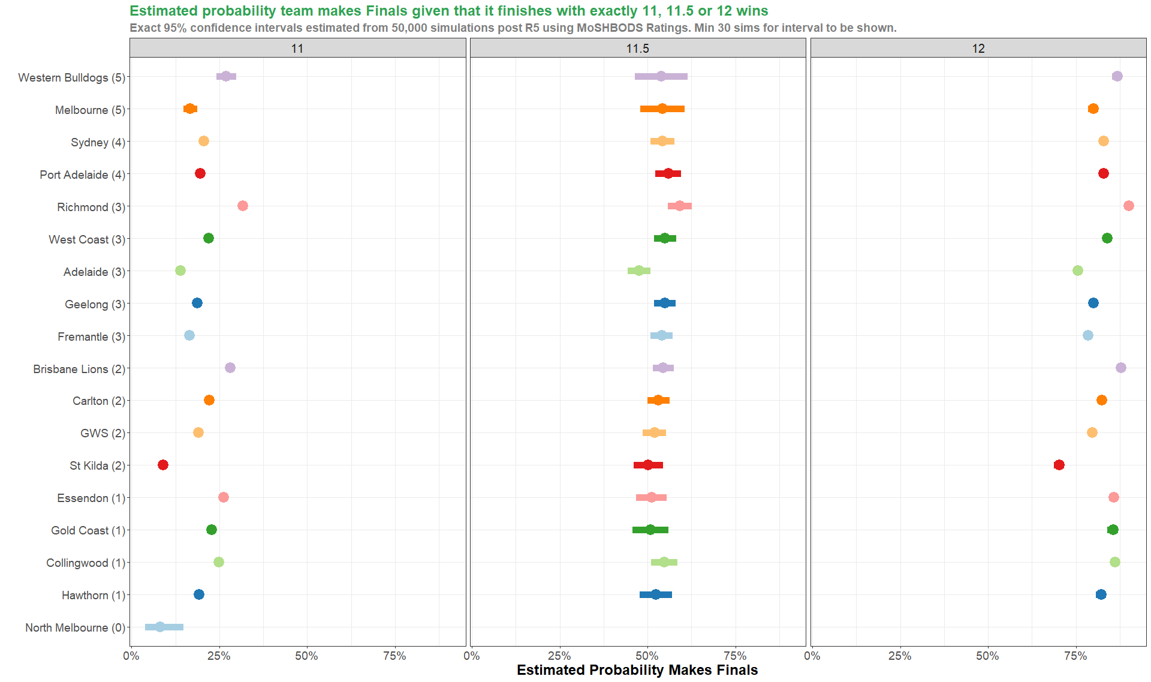Click Richmond's pink dot in the 11 panel
This screenshot has height=682, width=1151.
pyautogui.click(x=242, y=206)
